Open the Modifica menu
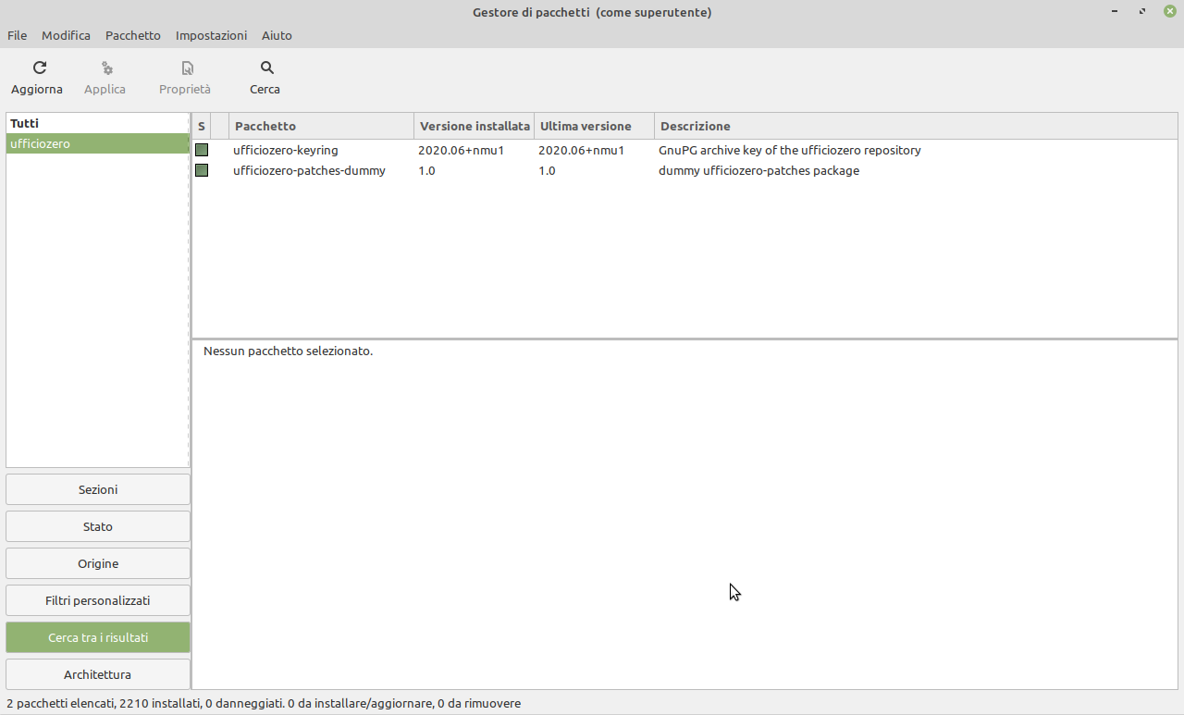Screen dimensions: 1184x715 pos(66,35)
